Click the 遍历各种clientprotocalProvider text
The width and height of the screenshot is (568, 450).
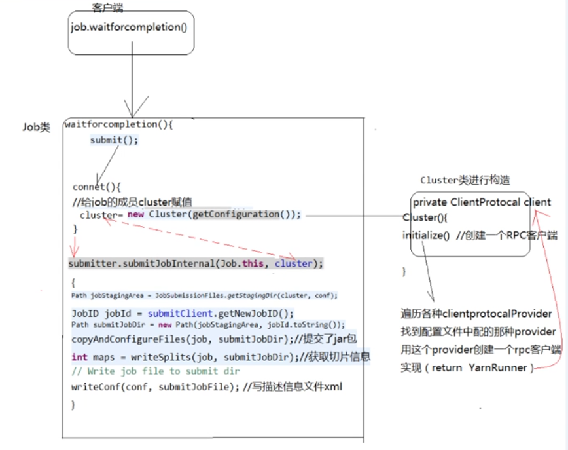click(476, 314)
